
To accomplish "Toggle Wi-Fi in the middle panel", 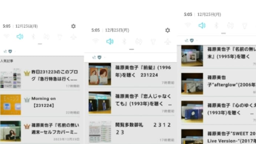I will click(x=95, y=41).
